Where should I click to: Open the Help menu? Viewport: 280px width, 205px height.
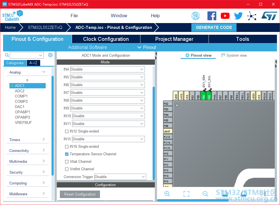pyautogui.click(x=155, y=16)
